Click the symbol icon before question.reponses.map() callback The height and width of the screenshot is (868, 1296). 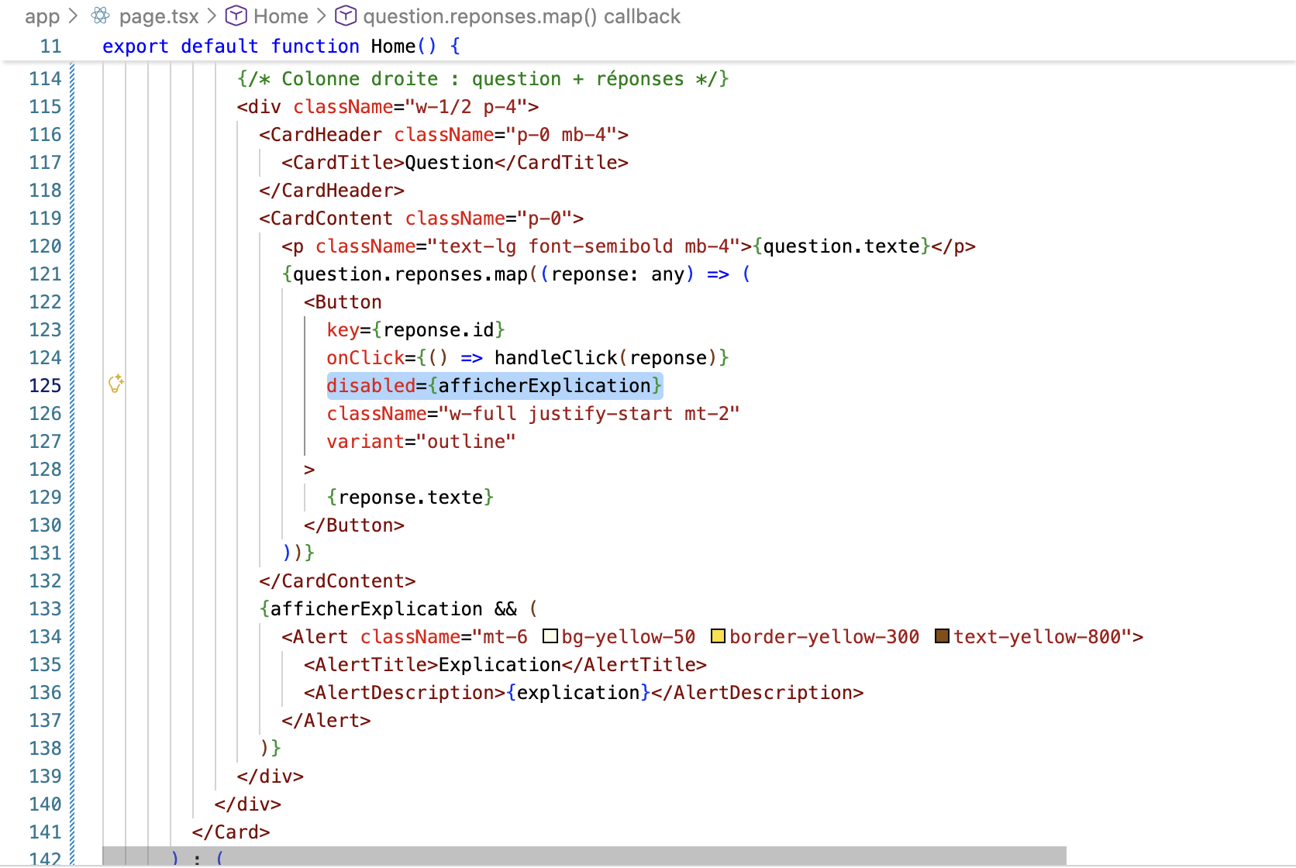point(346,16)
